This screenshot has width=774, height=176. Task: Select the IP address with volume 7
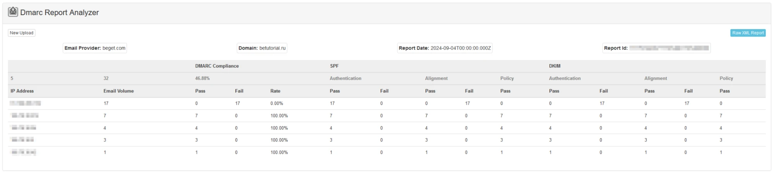click(x=25, y=116)
